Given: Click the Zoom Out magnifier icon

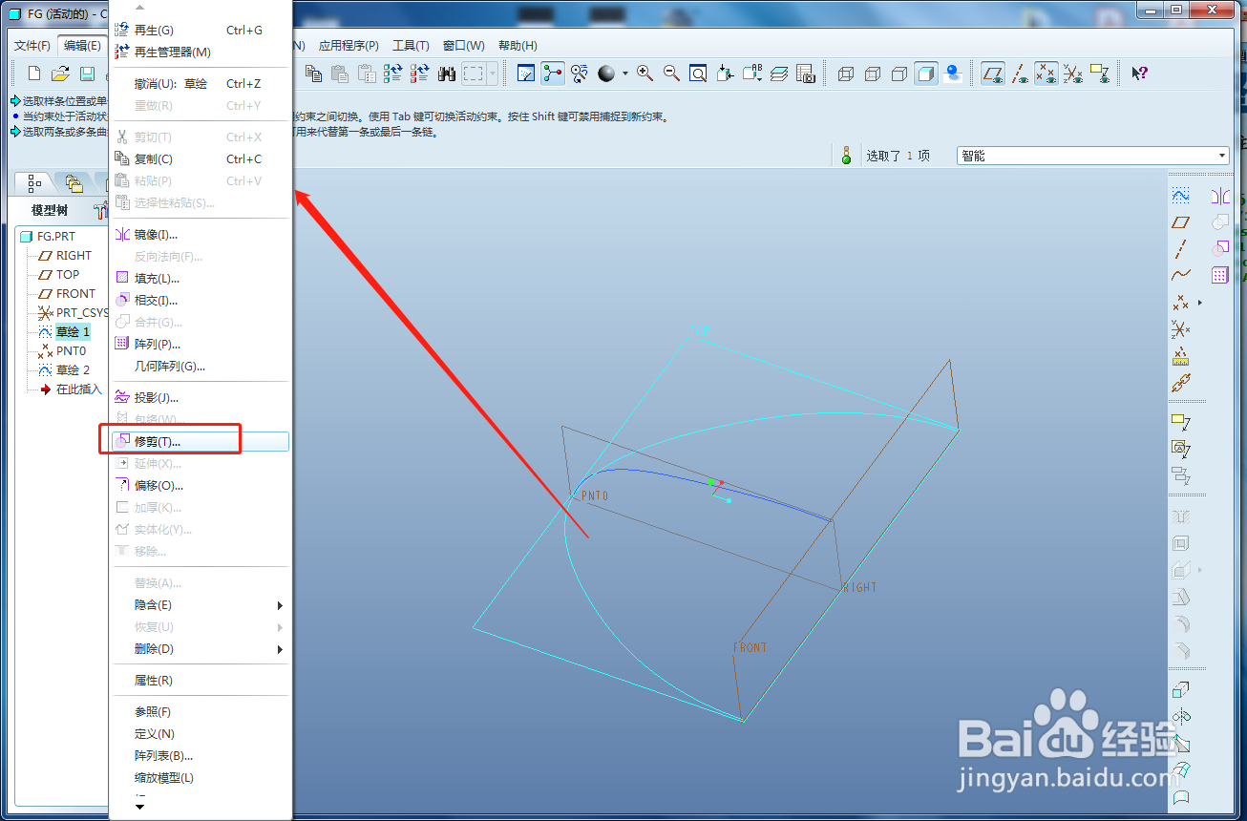Looking at the screenshot, I should (672, 74).
